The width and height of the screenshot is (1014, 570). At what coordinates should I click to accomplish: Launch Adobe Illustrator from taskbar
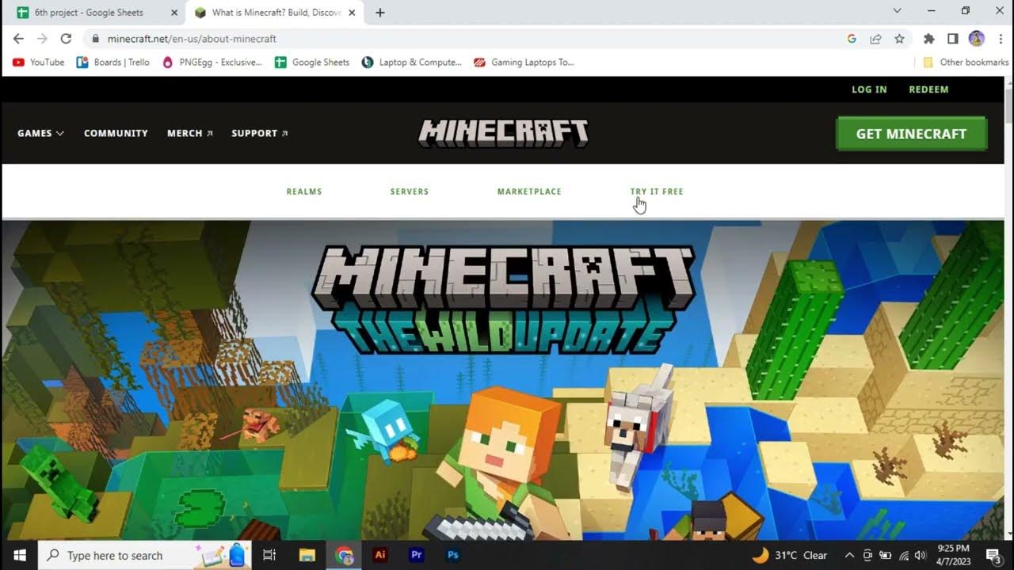[380, 555]
